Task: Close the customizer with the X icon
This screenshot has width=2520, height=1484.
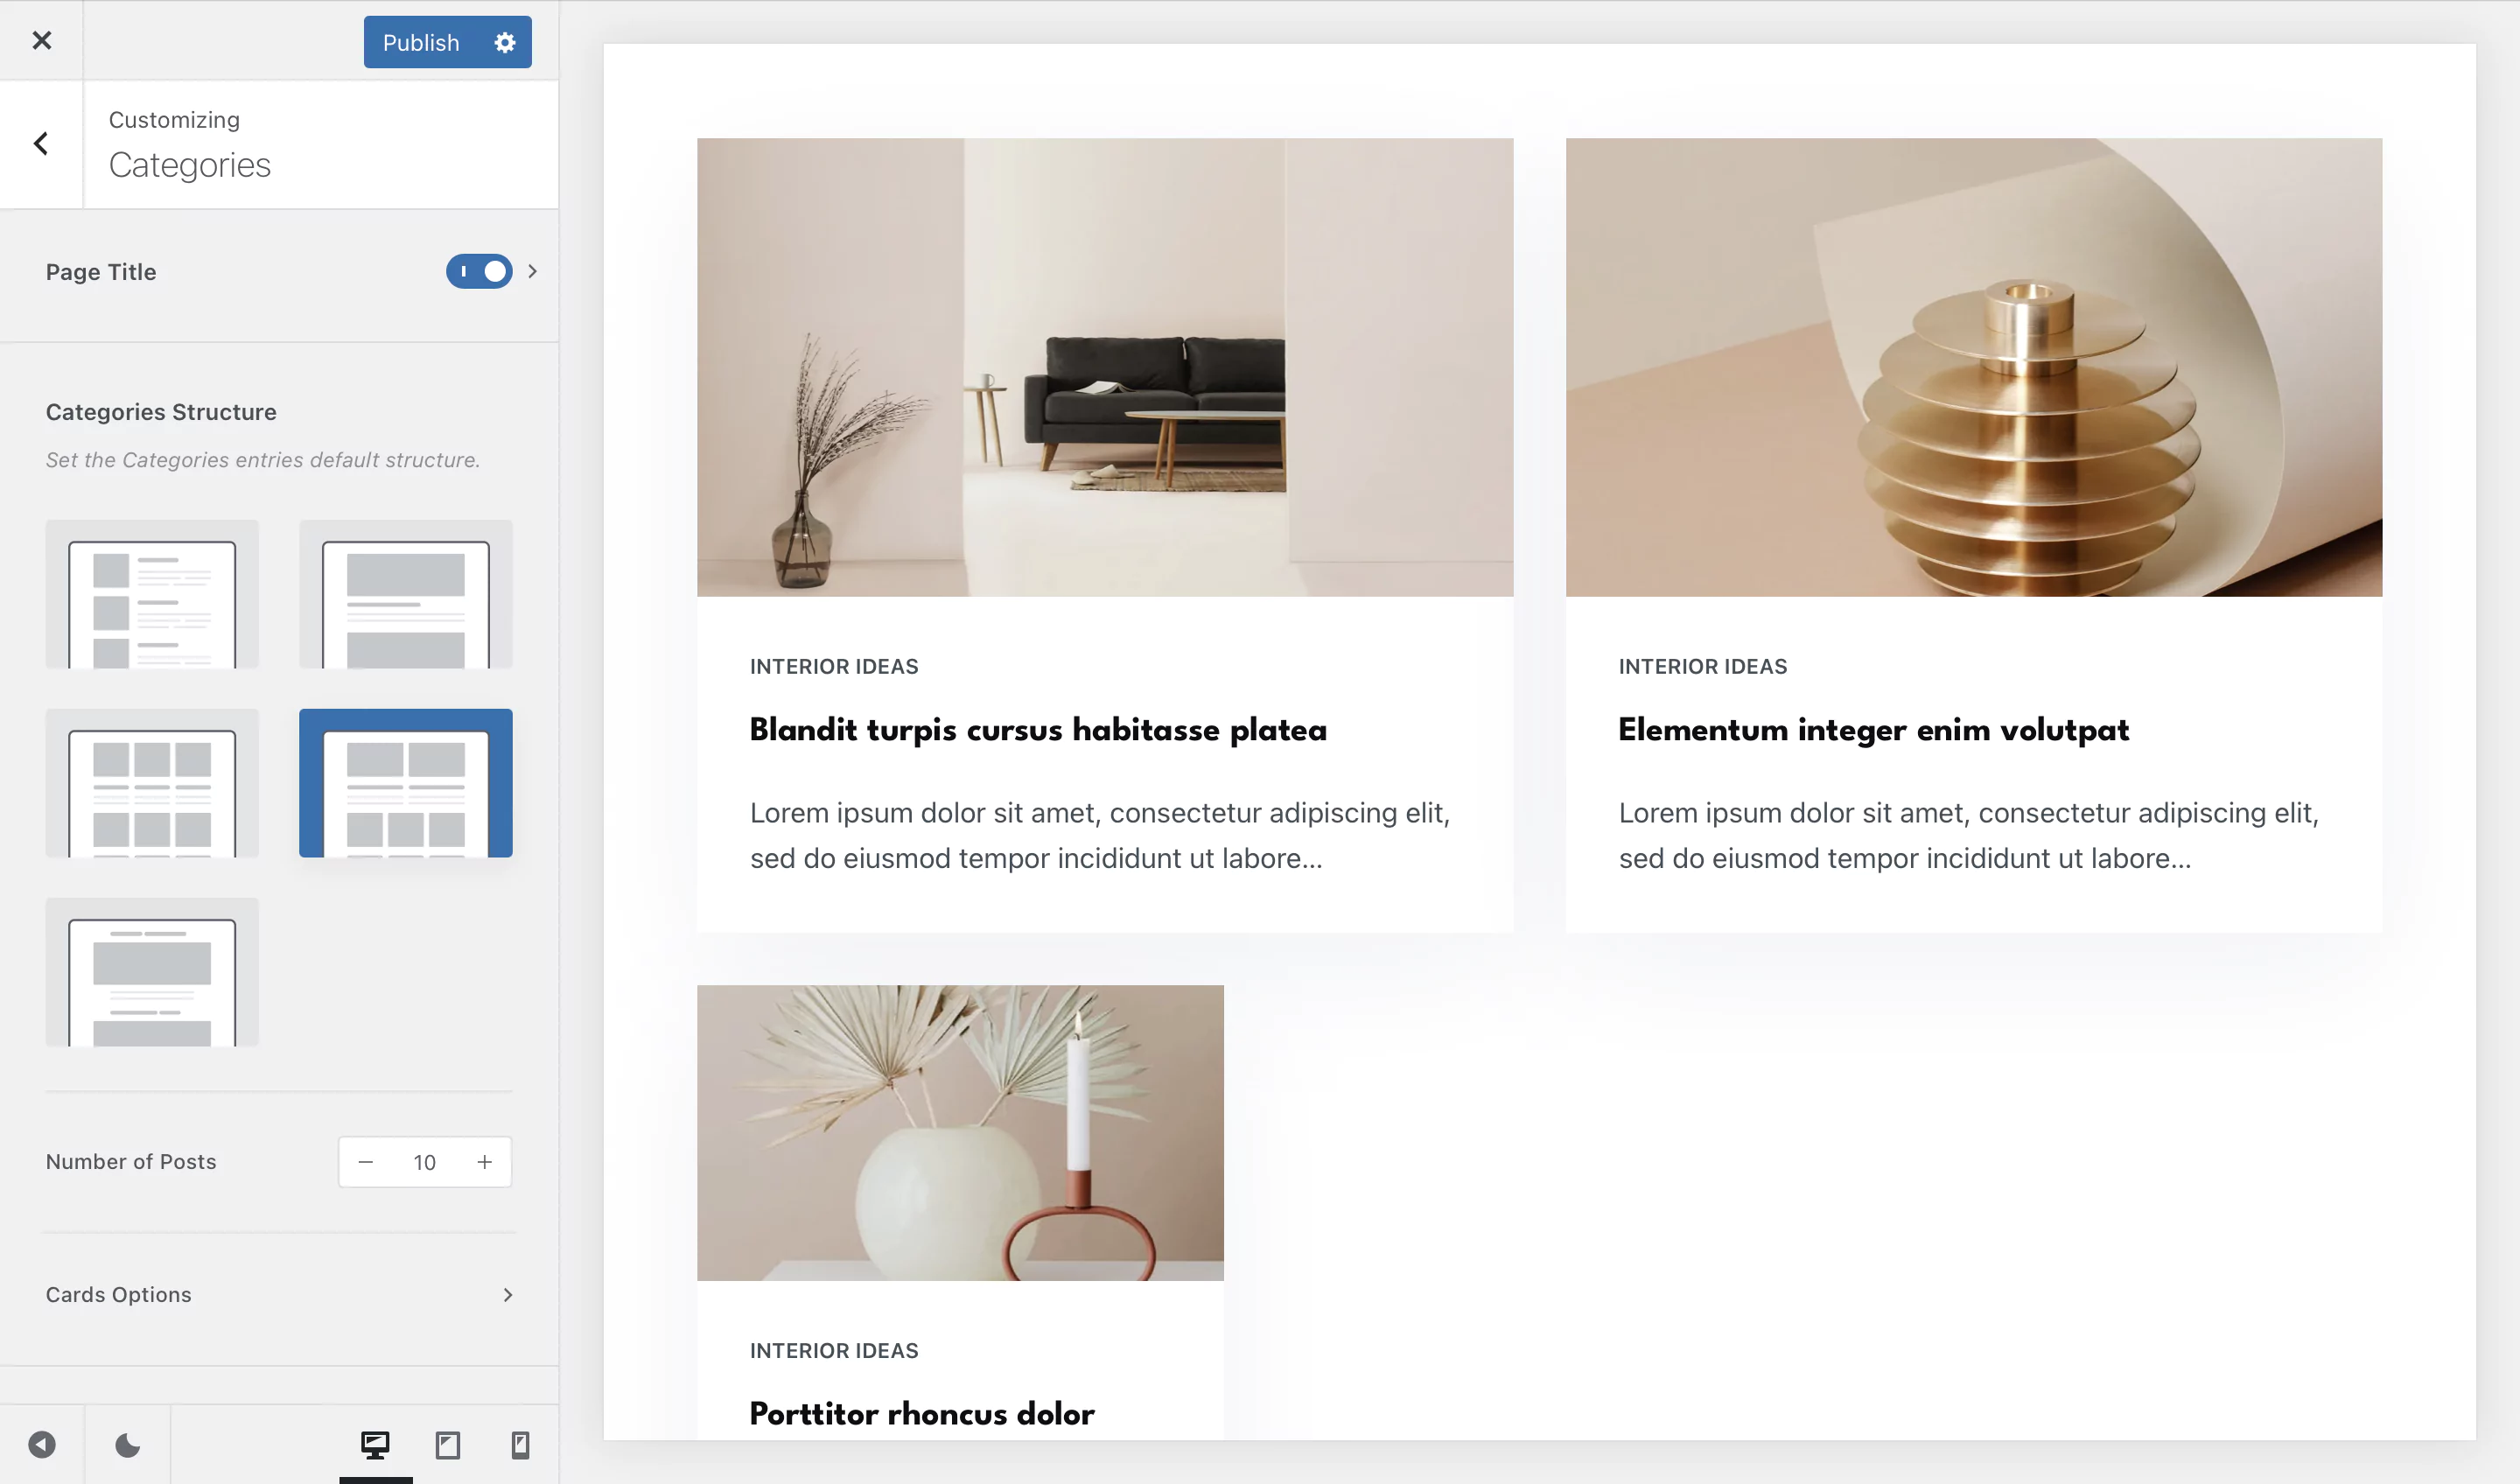Action: point(41,40)
